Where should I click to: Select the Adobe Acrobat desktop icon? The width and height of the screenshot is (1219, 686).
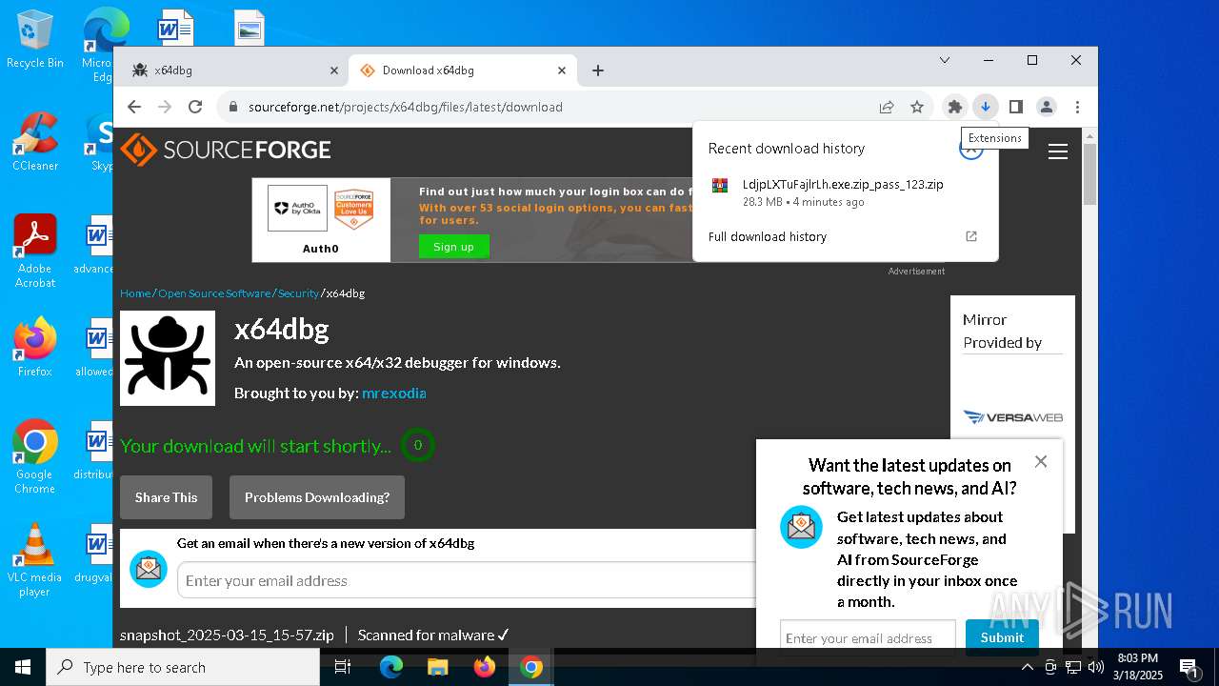[34, 251]
